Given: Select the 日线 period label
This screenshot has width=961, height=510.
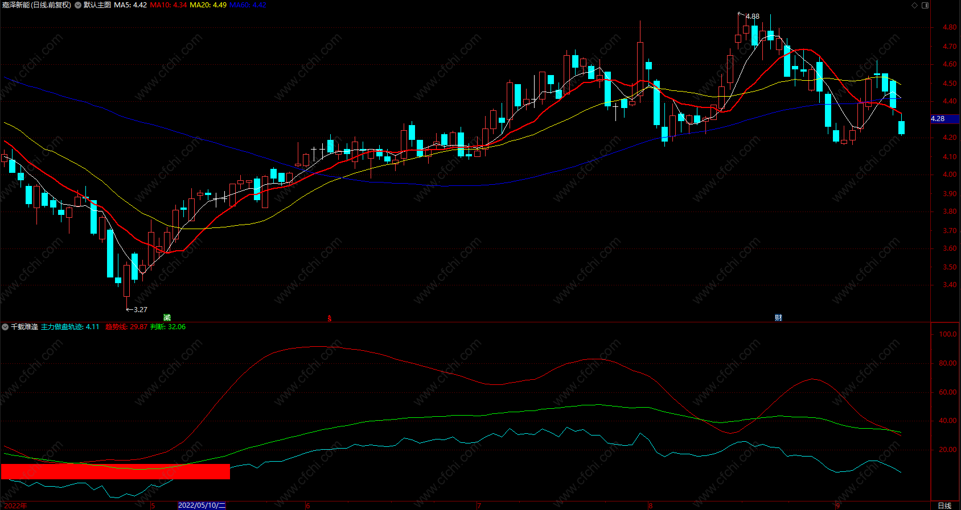Looking at the screenshot, I should click(944, 505).
